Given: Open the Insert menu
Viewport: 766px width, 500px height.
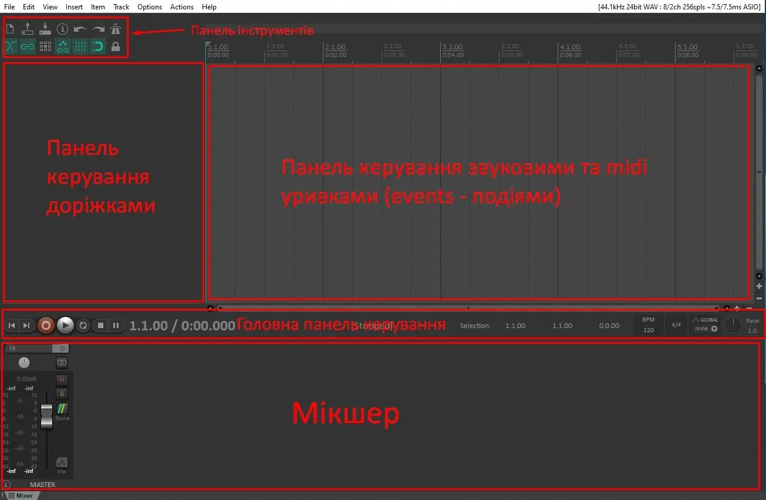Looking at the screenshot, I should pos(75,6).
